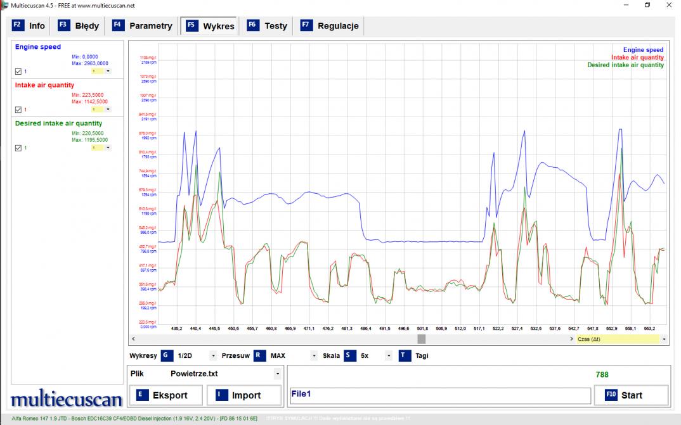Click the F3 key icon beside Błędy
The image size is (681, 425).
tap(63, 25)
